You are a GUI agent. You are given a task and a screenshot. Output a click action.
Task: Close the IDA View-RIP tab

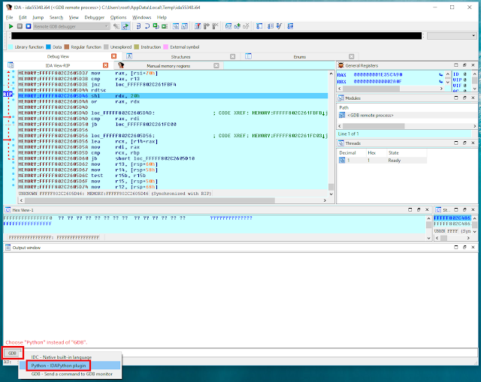click(x=105, y=65)
